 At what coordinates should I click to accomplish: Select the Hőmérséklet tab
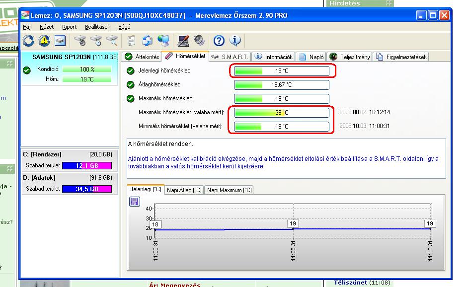click(x=185, y=56)
